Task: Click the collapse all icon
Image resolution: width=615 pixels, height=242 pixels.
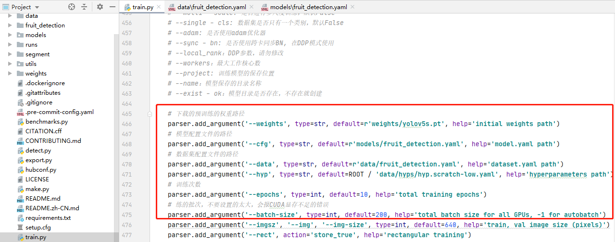Action: [x=84, y=7]
